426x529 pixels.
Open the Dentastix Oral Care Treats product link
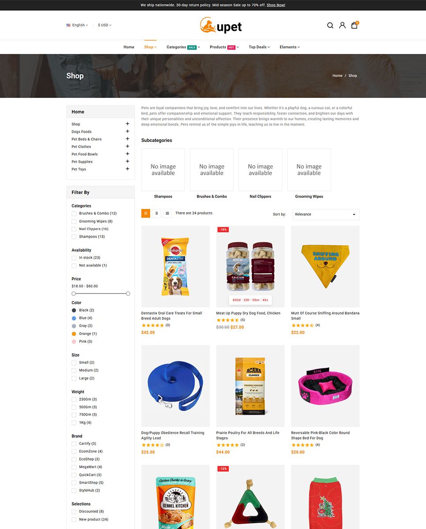coord(172,316)
